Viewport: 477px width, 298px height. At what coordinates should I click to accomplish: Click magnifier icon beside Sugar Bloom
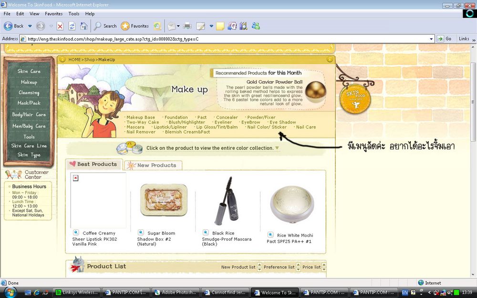tap(141, 233)
